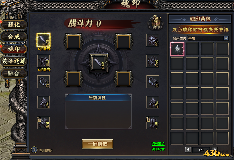Open the 购买魂印 link
The width and height of the screenshot is (234, 160).
tap(158, 144)
